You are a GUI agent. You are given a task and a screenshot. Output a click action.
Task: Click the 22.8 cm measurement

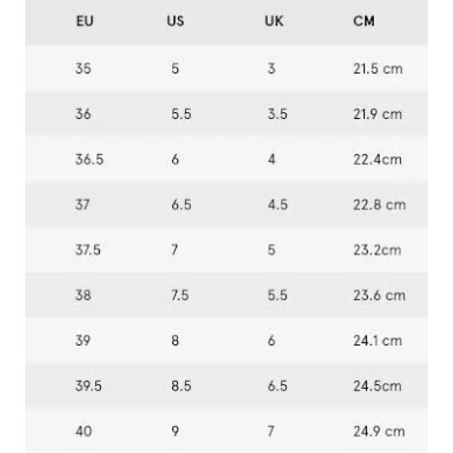[379, 204]
